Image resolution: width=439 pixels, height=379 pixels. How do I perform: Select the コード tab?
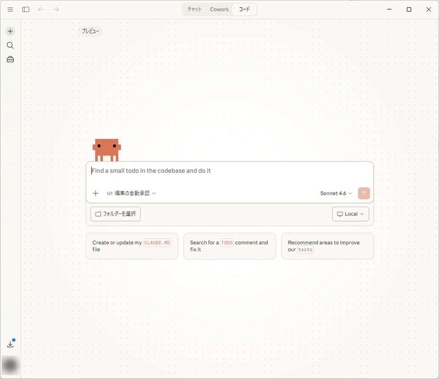[x=244, y=9]
